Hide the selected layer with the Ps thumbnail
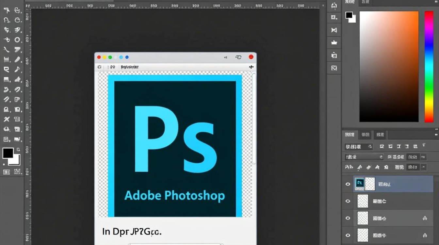Screen dimensions: 439x245 tap(348, 184)
